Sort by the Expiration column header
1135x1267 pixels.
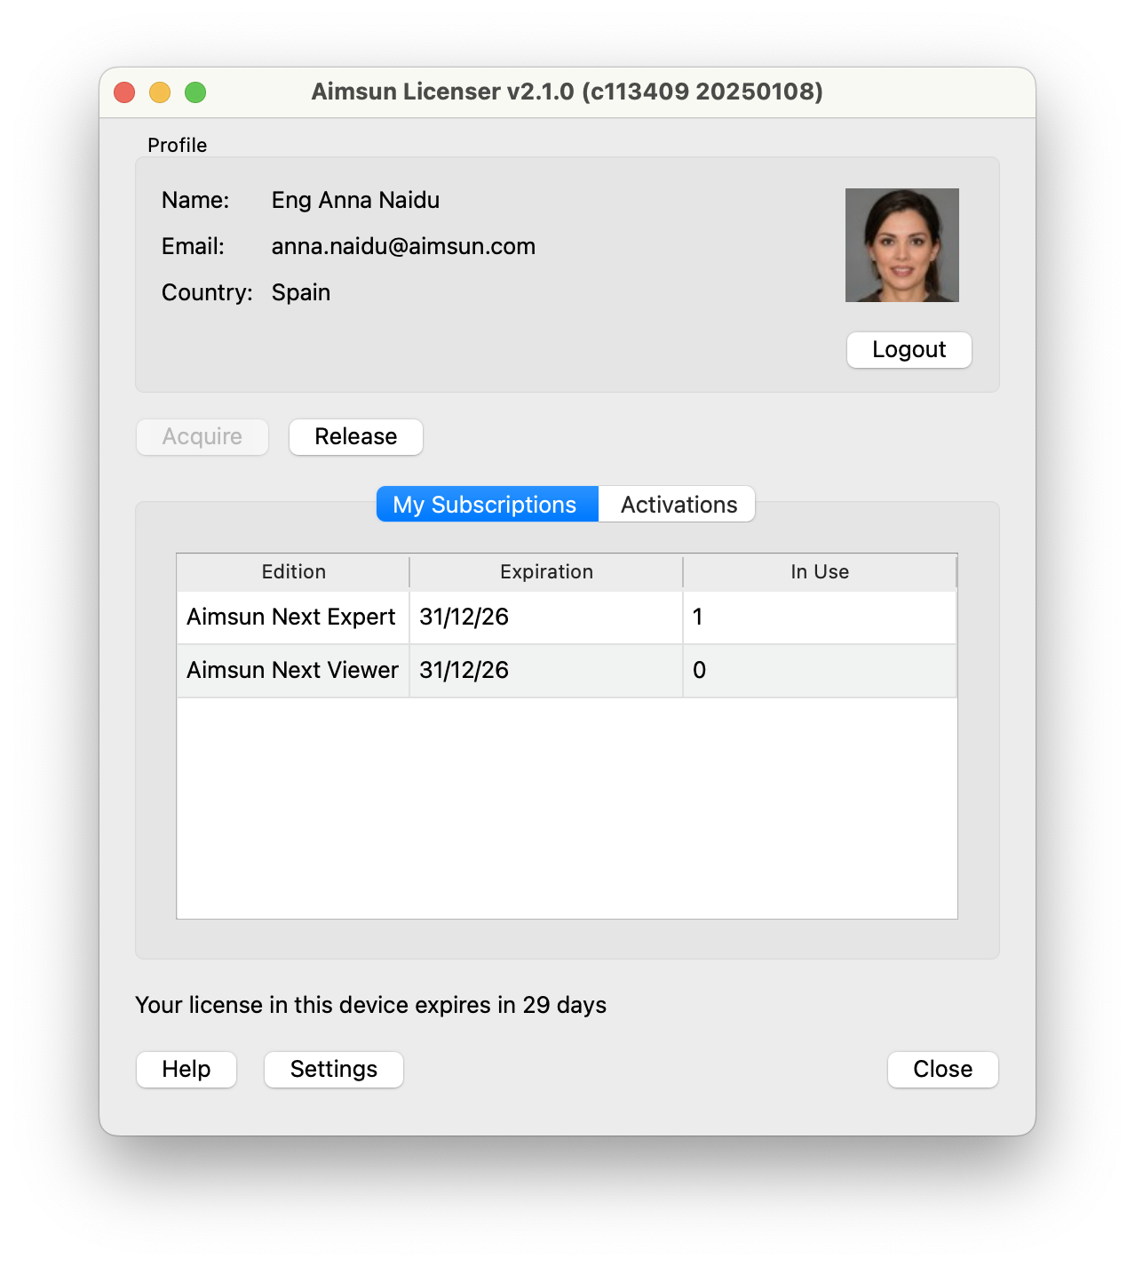point(546,572)
